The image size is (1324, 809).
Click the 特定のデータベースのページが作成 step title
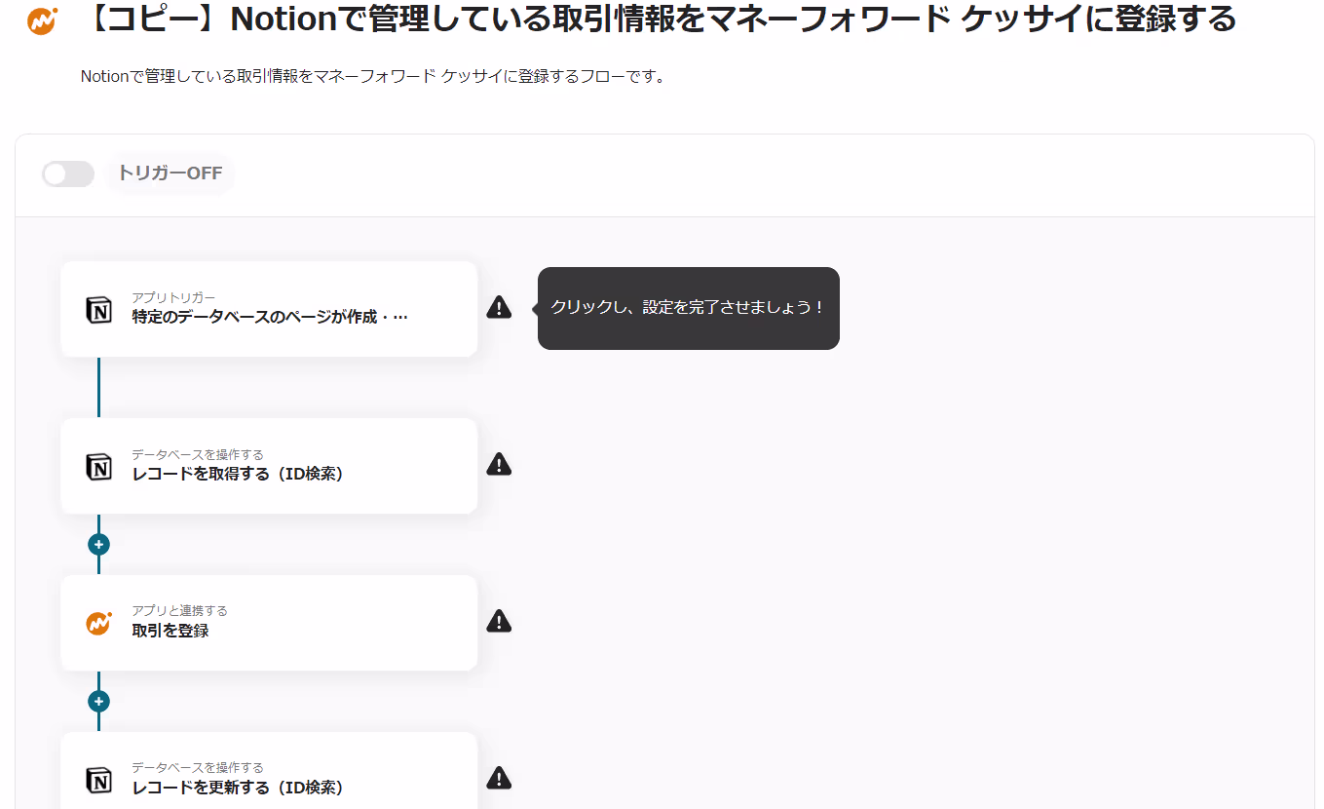tap(270, 317)
